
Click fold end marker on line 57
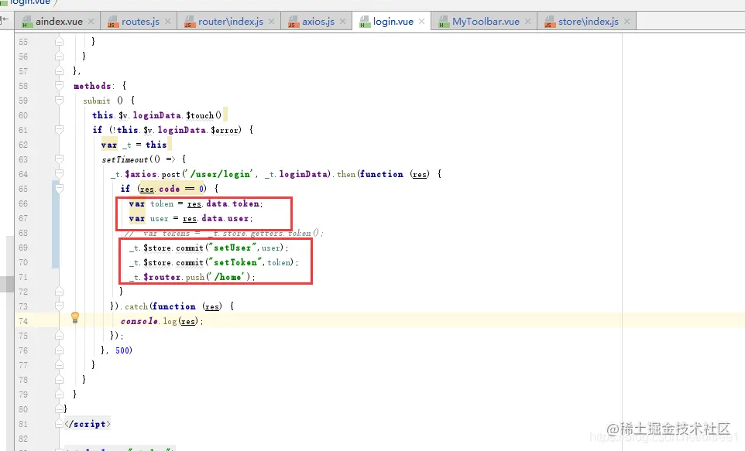click(59, 70)
